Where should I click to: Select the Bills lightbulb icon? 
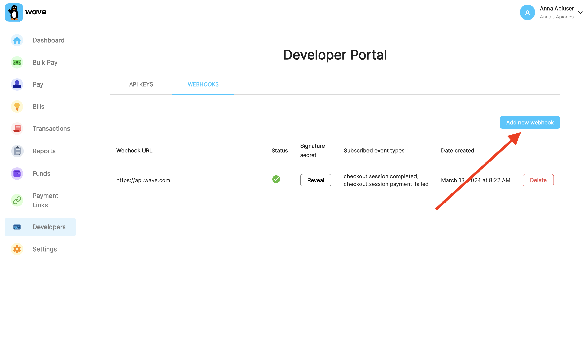[x=17, y=106]
